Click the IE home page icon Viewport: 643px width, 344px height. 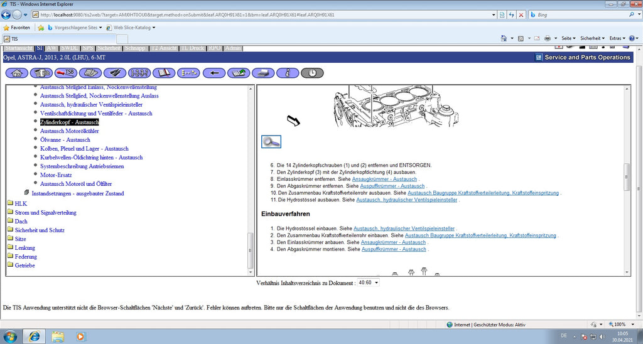point(504,38)
